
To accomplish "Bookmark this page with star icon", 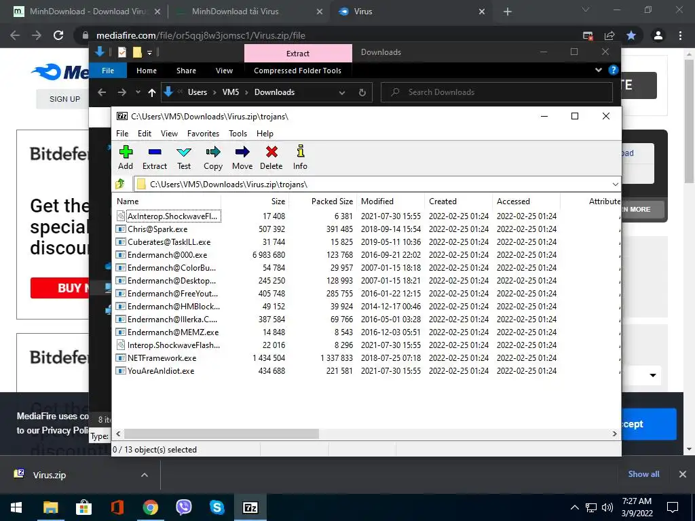I will 631,35.
